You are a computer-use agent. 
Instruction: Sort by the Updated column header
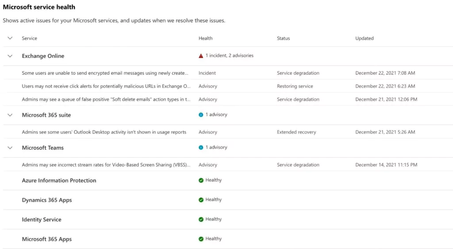(365, 38)
